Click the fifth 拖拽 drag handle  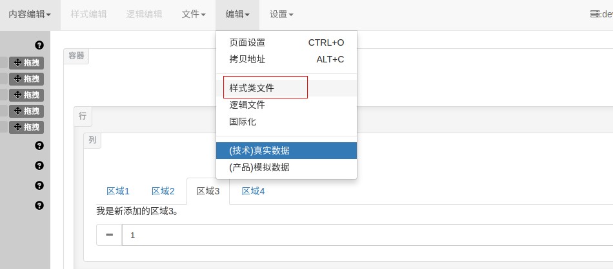26,127
